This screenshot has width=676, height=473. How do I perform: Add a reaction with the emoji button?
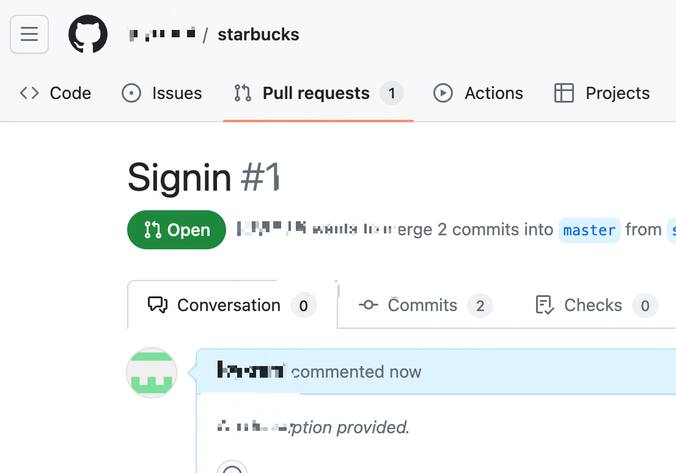click(232, 469)
